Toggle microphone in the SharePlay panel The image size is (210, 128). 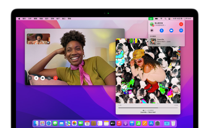(161, 31)
